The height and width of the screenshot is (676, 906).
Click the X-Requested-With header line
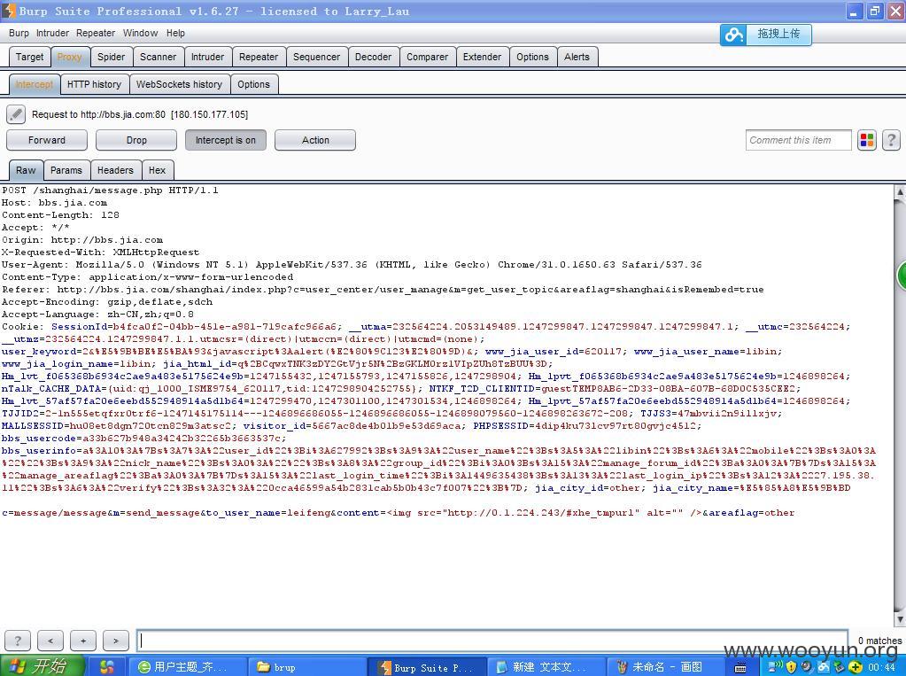tap(100, 253)
